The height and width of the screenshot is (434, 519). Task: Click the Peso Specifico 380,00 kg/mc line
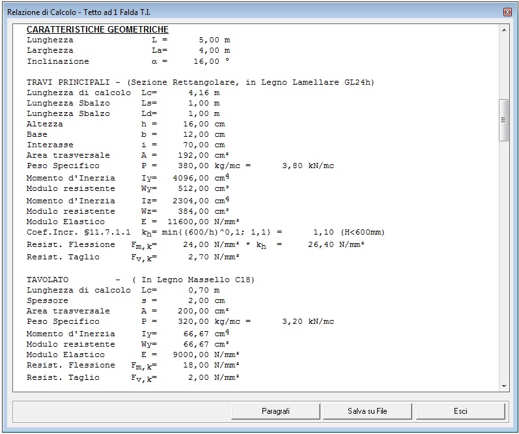tap(180, 166)
